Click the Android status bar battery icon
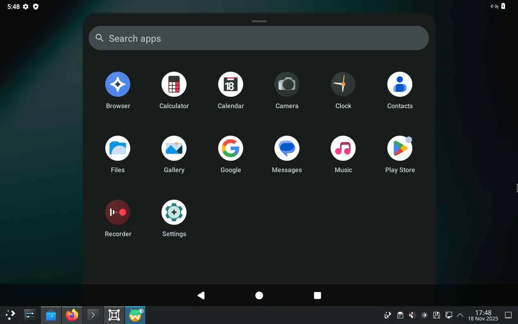The width and height of the screenshot is (518, 324). click(503, 6)
